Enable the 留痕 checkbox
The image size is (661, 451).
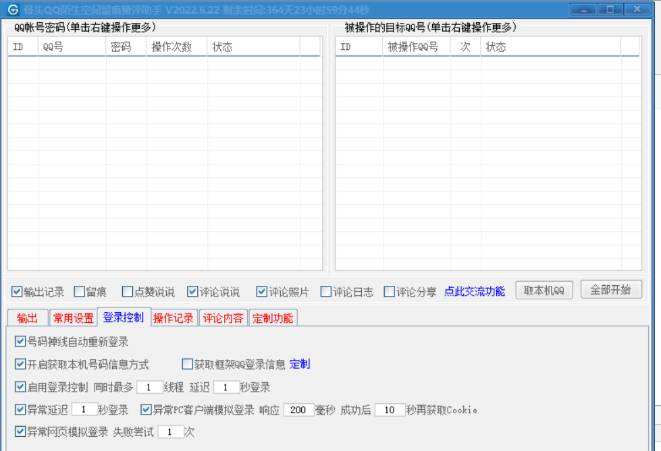pos(80,292)
